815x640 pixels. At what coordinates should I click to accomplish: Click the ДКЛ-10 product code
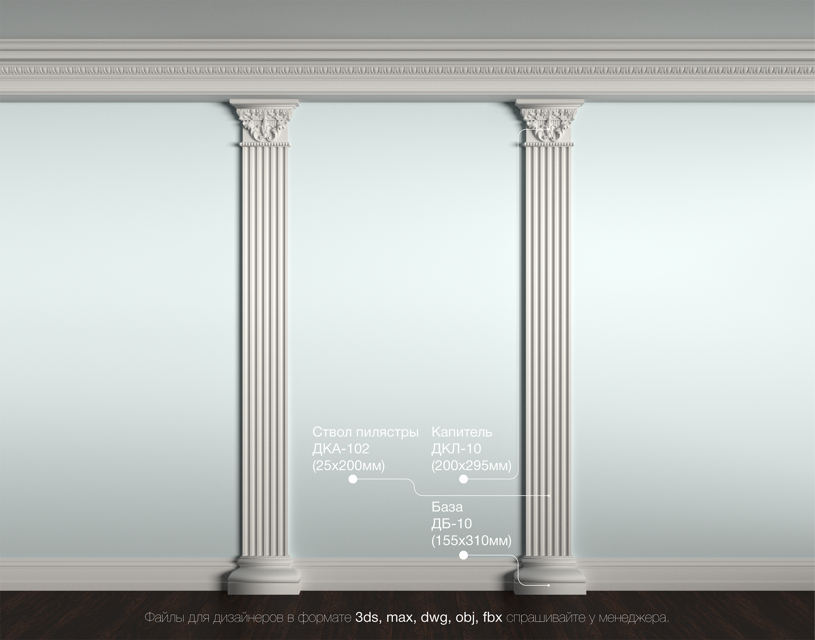[x=456, y=449]
